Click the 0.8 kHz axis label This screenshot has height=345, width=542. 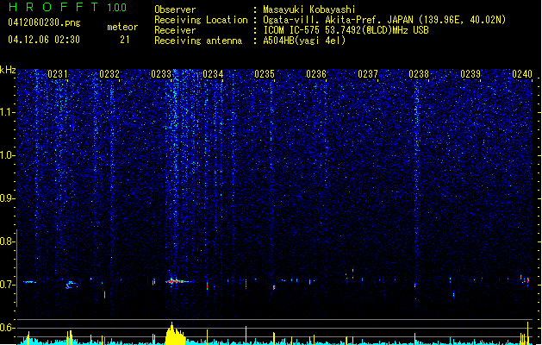point(7,241)
